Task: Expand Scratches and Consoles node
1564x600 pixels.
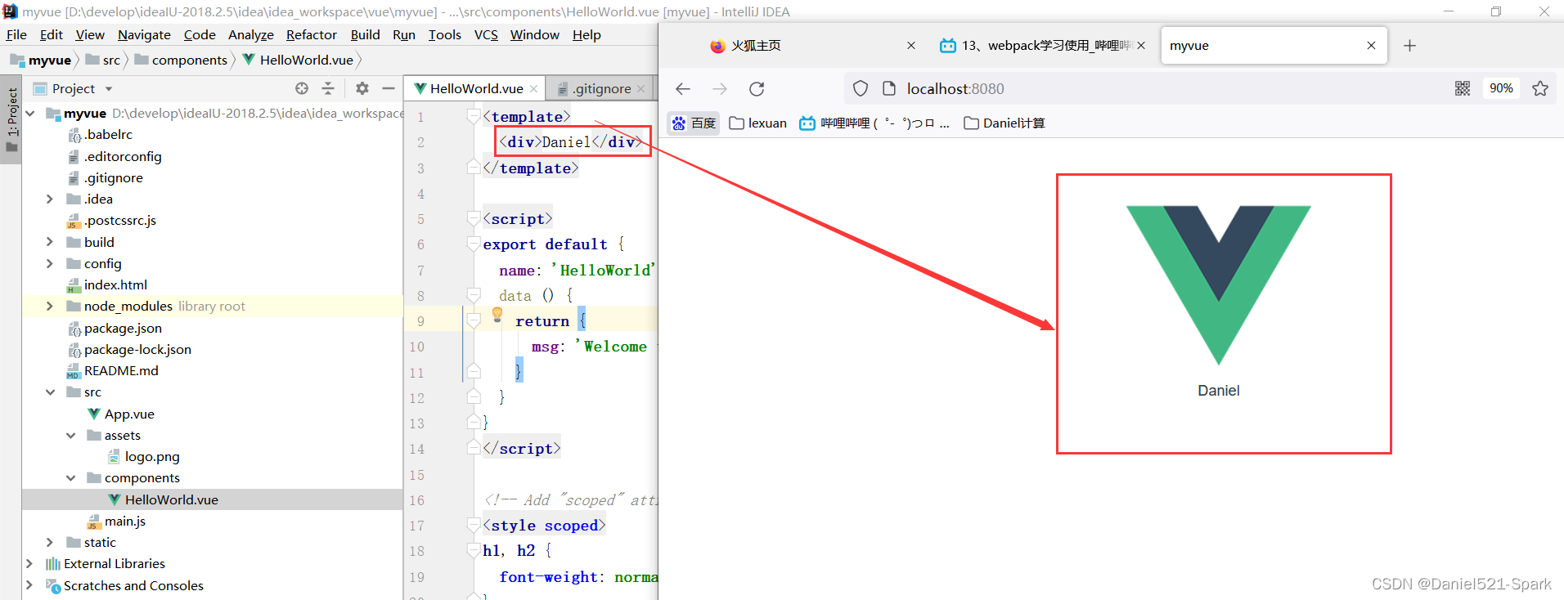Action: point(30,585)
